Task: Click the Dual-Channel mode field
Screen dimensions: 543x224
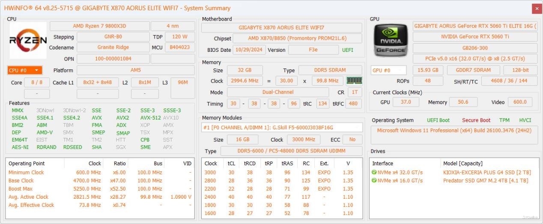Action: click(x=278, y=92)
